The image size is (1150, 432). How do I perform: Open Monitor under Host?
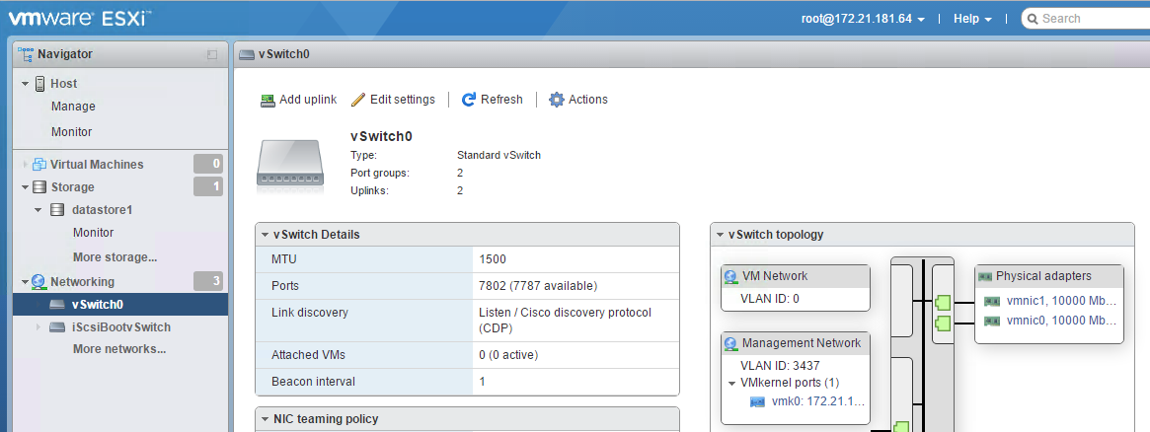click(x=72, y=132)
